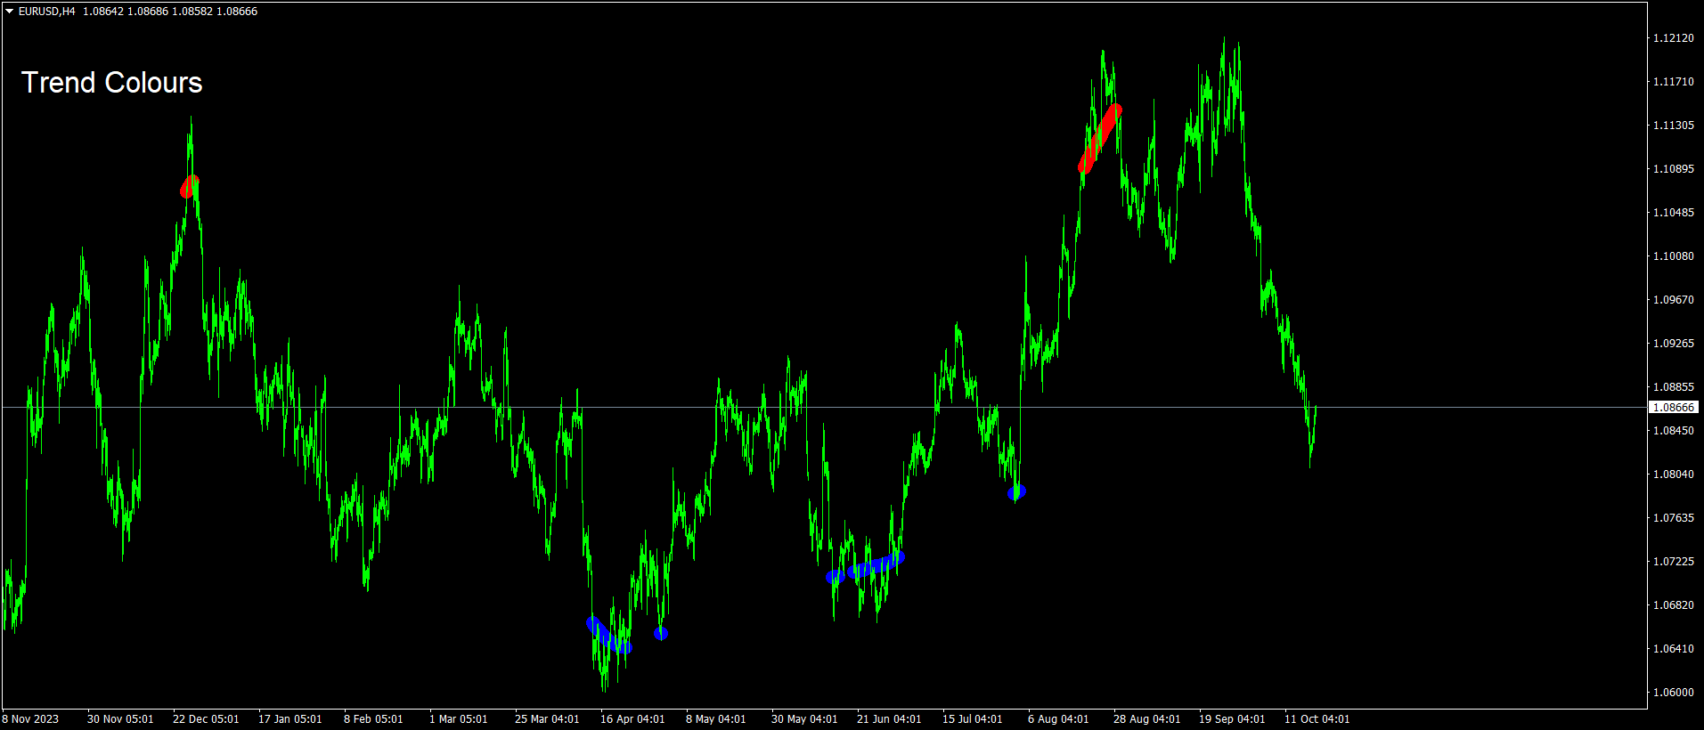Click the red signal cluster near 28 Aug
The width and height of the screenshot is (1704, 730).
[1099, 137]
